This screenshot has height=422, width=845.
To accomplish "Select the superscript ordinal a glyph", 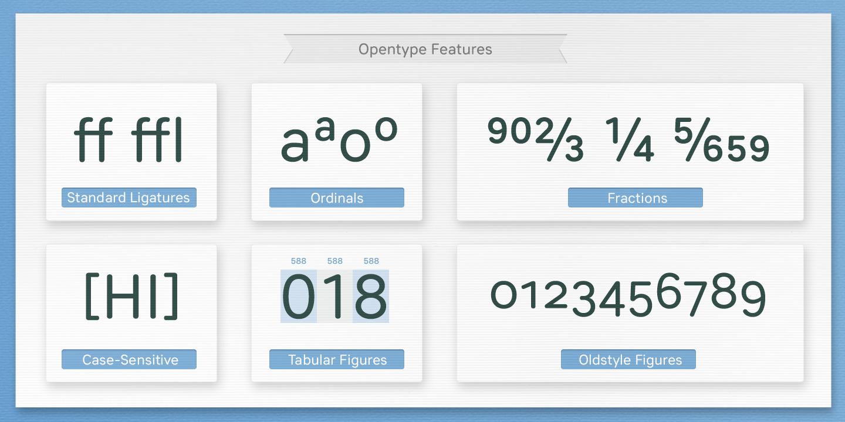I will pyautogui.click(x=324, y=132).
